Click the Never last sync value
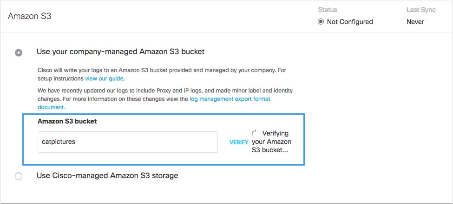This screenshot has width=453, height=204. tap(415, 22)
